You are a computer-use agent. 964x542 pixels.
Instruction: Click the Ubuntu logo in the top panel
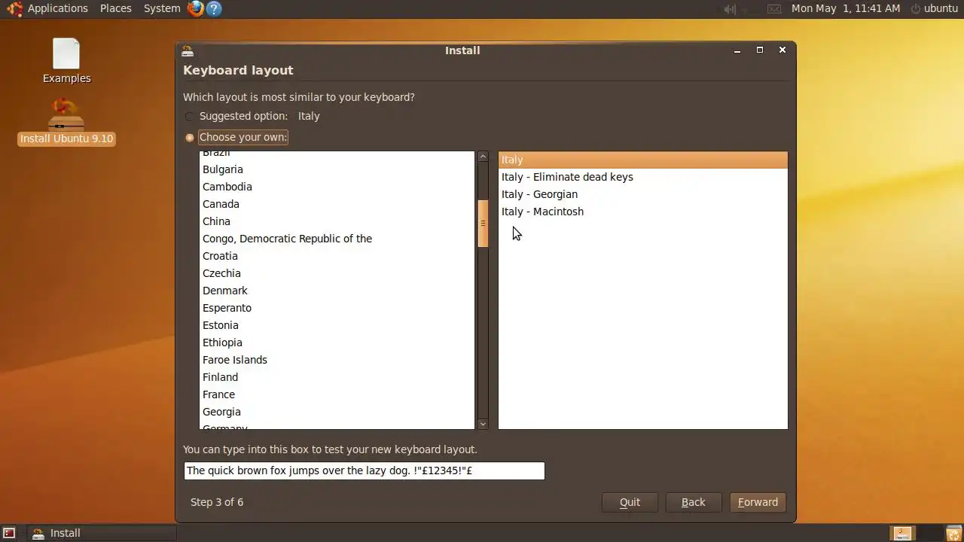14,9
